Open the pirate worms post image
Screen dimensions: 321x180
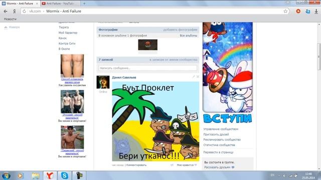point(155,121)
